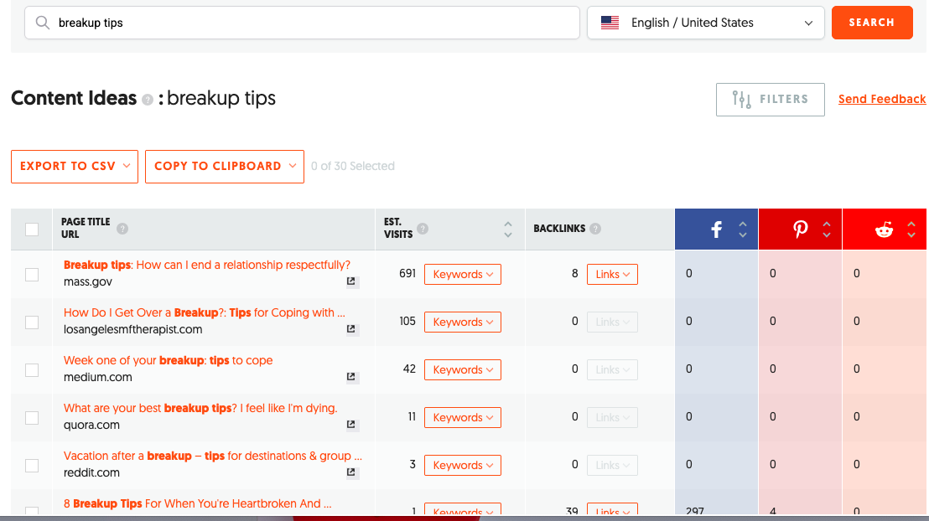Open external link icon for mass.gov result

pos(351,281)
